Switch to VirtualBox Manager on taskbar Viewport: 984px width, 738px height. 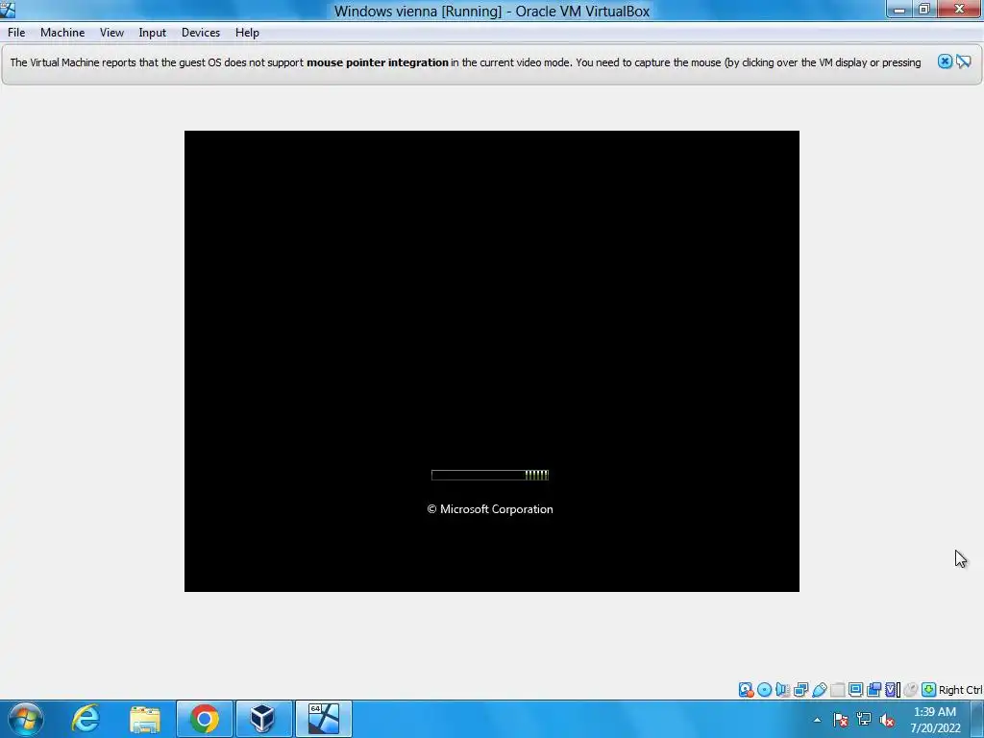coord(263,719)
